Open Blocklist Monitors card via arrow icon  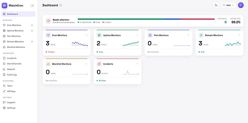(86, 64)
